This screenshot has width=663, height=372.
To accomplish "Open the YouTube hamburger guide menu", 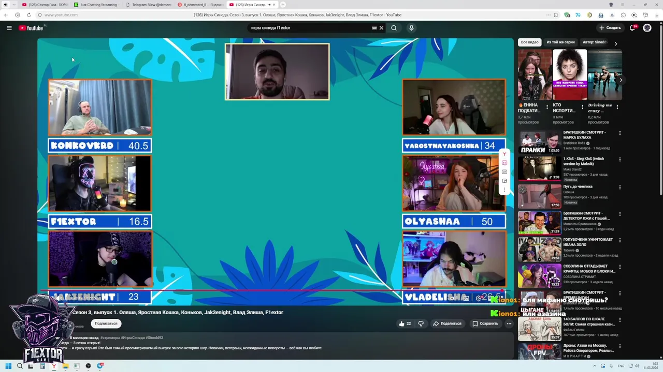I will click(x=9, y=28).
